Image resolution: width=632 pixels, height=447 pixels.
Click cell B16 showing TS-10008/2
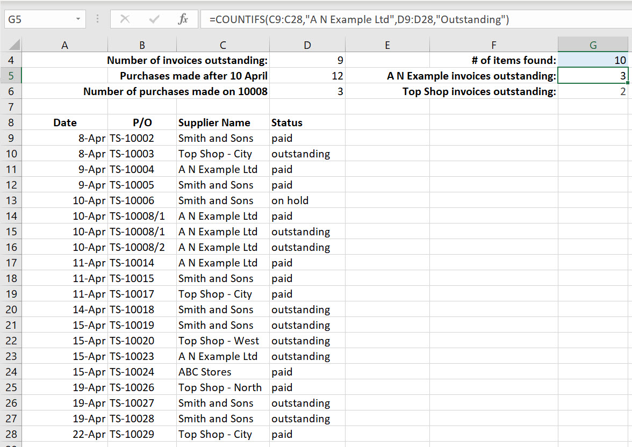point(142,247)
